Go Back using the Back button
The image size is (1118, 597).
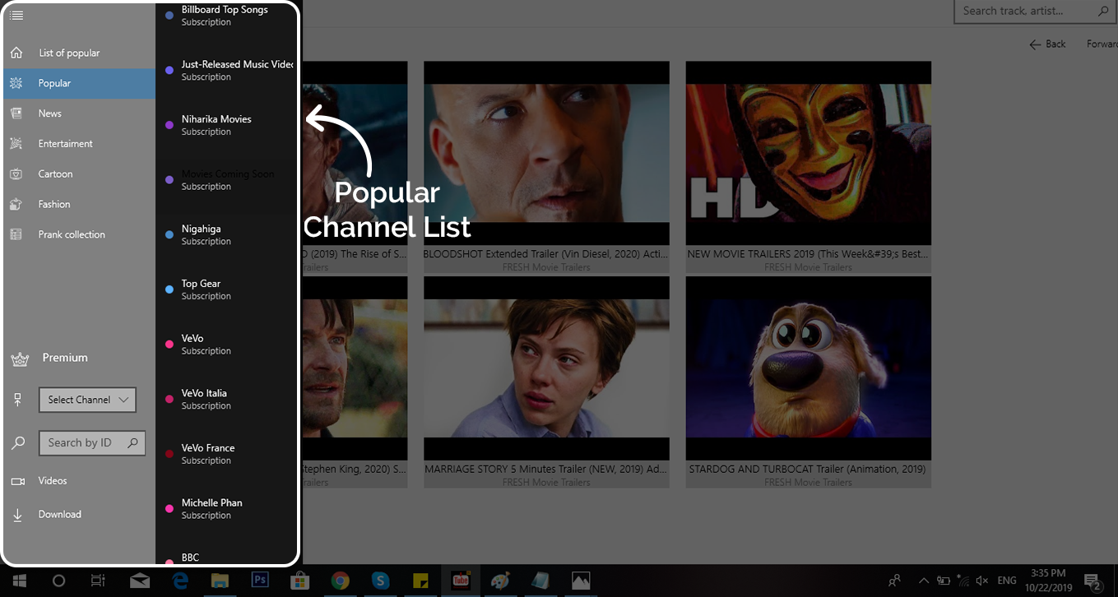pos(1047,44)
